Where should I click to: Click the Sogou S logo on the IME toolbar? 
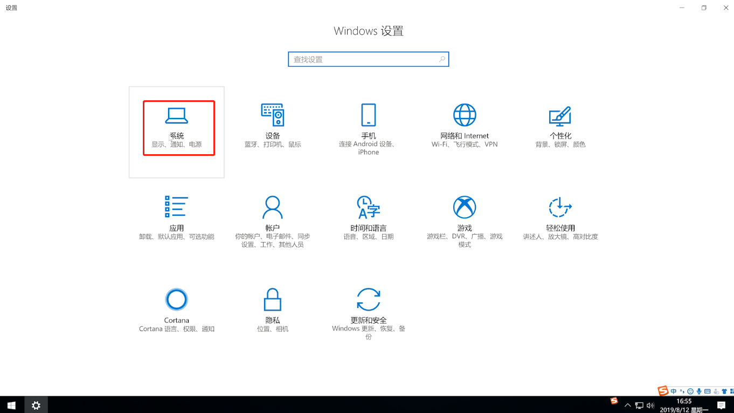[663, 391]
